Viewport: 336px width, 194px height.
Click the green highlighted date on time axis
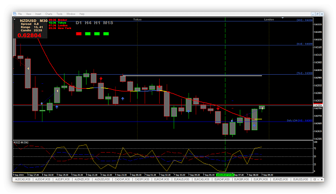pyautogui.click(x=225, y=175)
